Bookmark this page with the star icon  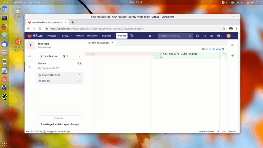(x=224, y=29)
